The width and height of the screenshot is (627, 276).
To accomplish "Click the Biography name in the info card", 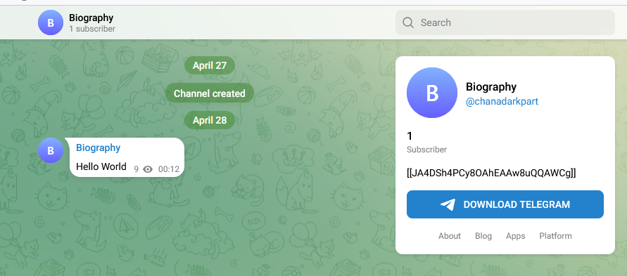I will coord(491,87).
